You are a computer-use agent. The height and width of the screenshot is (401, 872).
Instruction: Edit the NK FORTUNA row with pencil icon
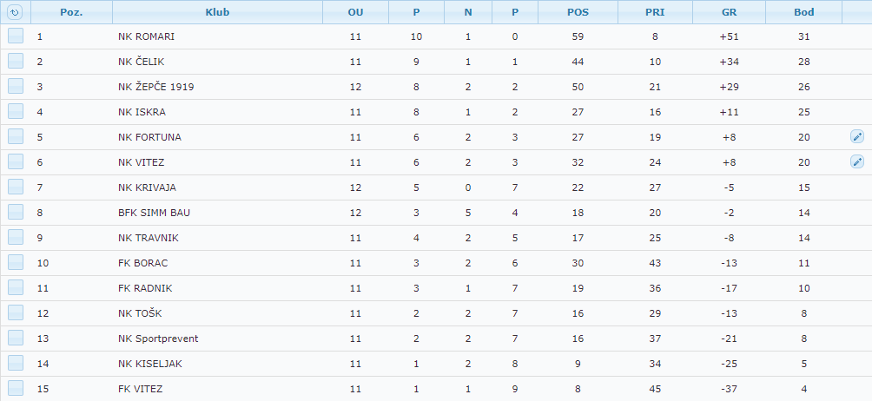click(857, 136)
